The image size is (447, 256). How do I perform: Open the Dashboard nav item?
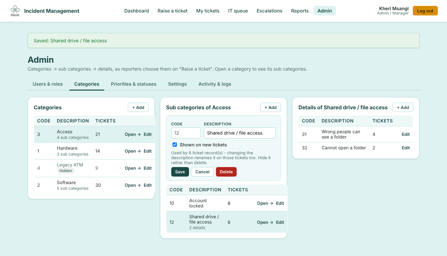click(x=136, y=11)
